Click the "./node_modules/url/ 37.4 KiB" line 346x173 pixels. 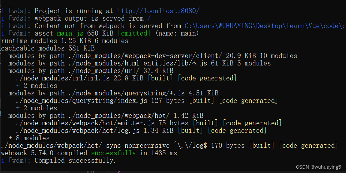pos(91,71)
